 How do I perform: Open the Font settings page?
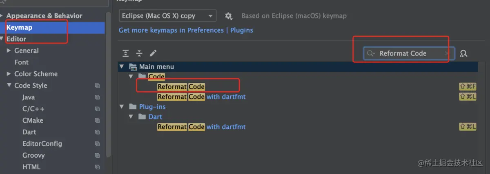pyautogui.click(x=21, y=62)
